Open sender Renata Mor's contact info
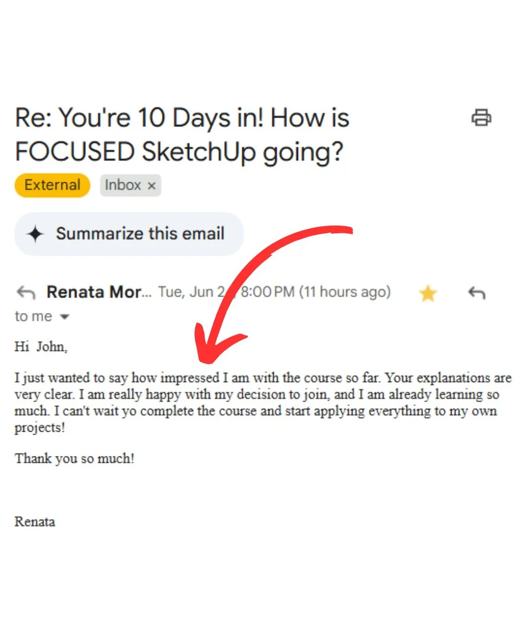This screenshot has height=644, width=515. click(97, 292)
